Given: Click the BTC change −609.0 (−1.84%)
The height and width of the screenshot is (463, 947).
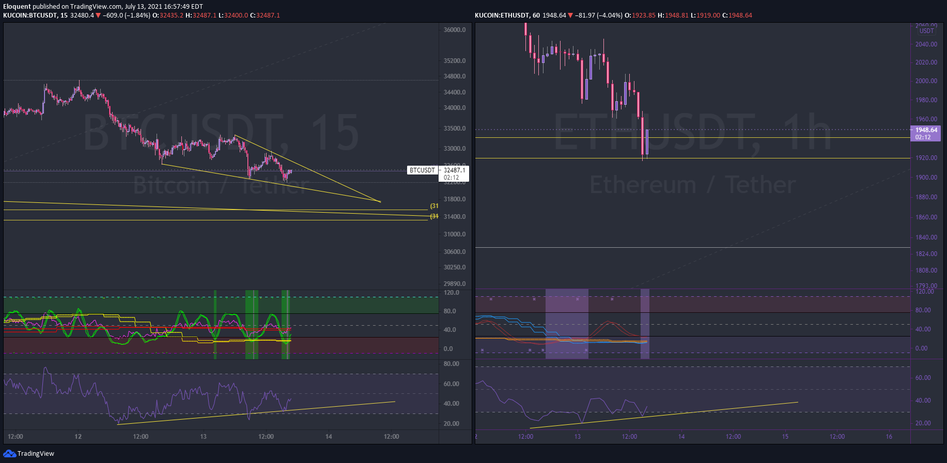Looking at the screenshot, I should 126,15.
